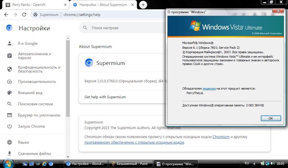
Task: Click the sidebar scrollbar up arrow
Action: coord(68,38)
